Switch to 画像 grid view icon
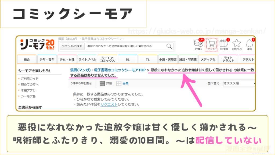 click(118, 83)
